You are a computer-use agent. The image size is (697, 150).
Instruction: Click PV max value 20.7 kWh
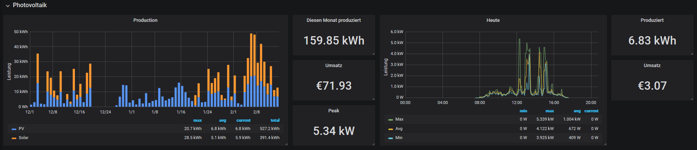(193, 129)
